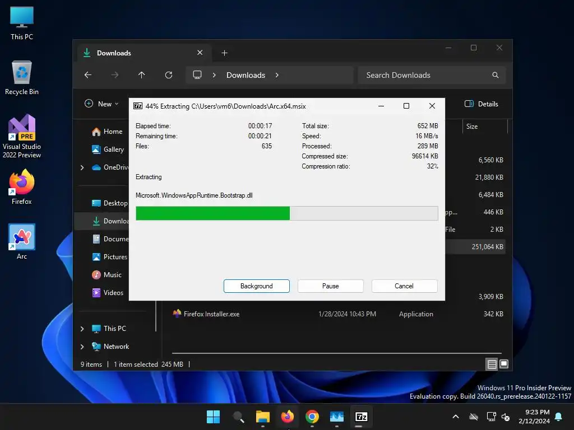This screenshot has width=574, height=430.
Task: Sort by the Size column header
Action: pyautogui.click(x=485, y=127)
